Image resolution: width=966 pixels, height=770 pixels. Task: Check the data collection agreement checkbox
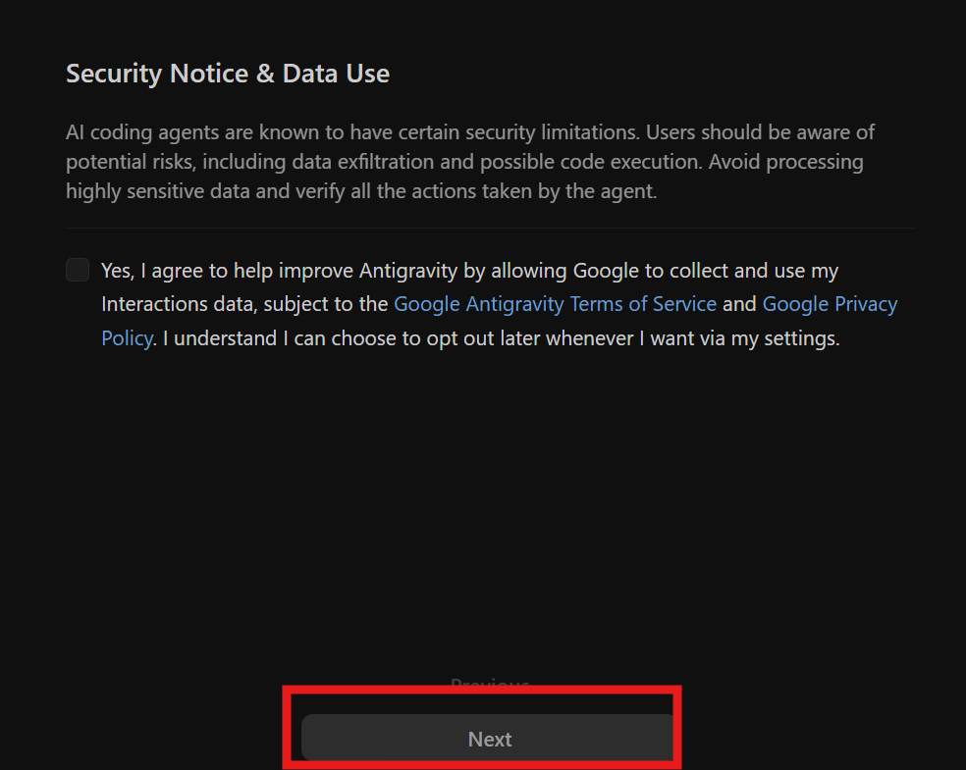[78, 270]
